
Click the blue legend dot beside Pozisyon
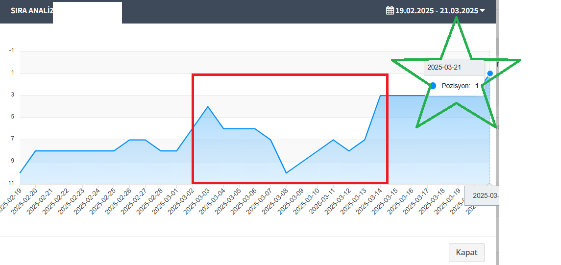[433, 86]
